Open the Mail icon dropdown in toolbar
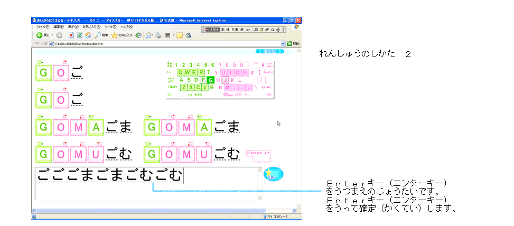 [x=152, y=35]
